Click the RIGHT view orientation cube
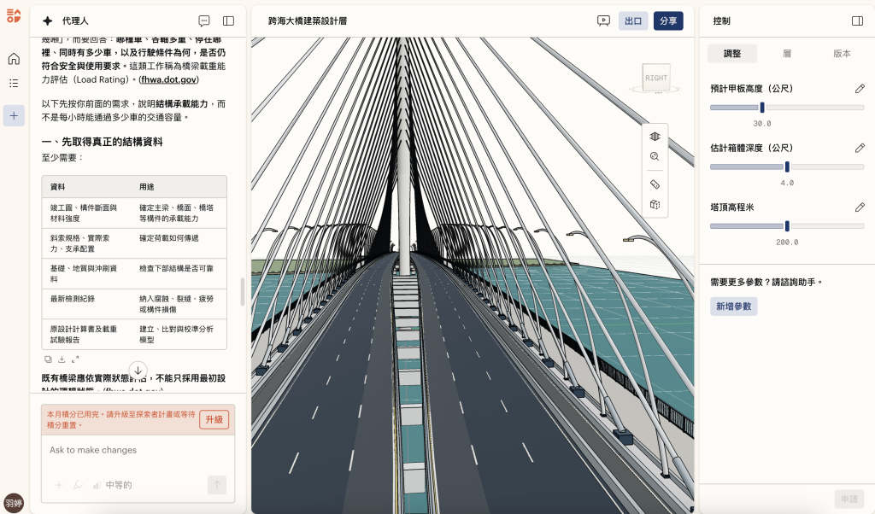Viewport: 875px width, 514px height. (655, 78)
